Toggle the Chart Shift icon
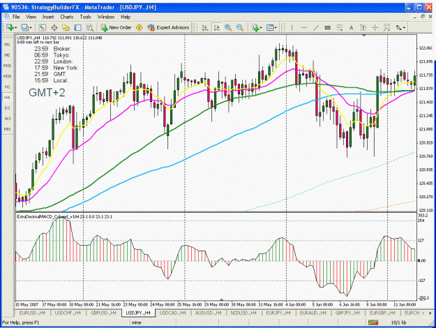This screenshot has width=436, height=328. click(x=216, y=27)
